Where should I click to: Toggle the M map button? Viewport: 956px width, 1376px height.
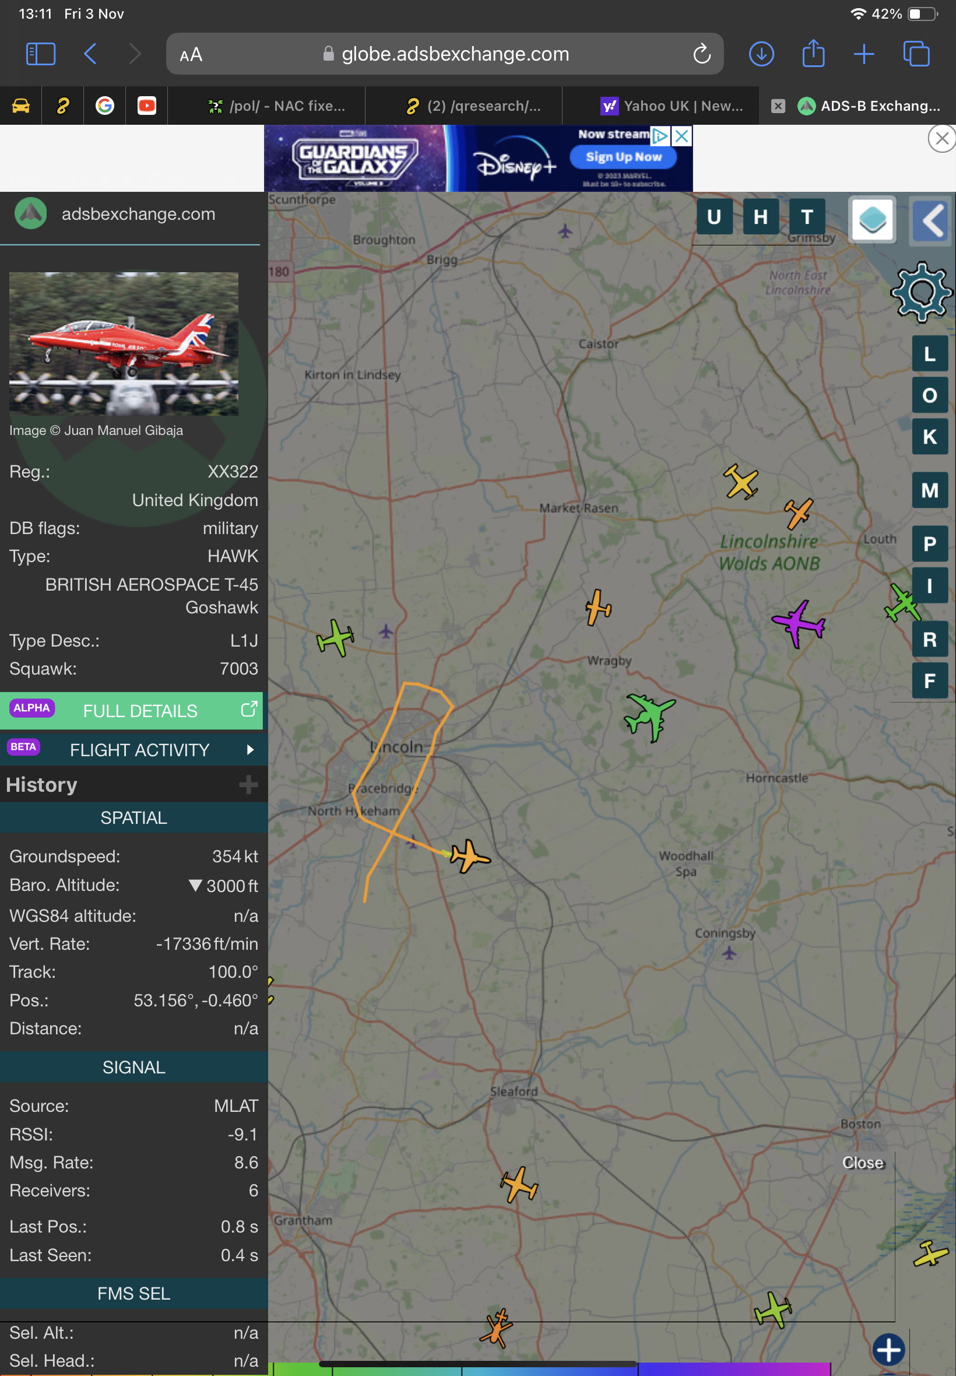[x=929, y=490]
